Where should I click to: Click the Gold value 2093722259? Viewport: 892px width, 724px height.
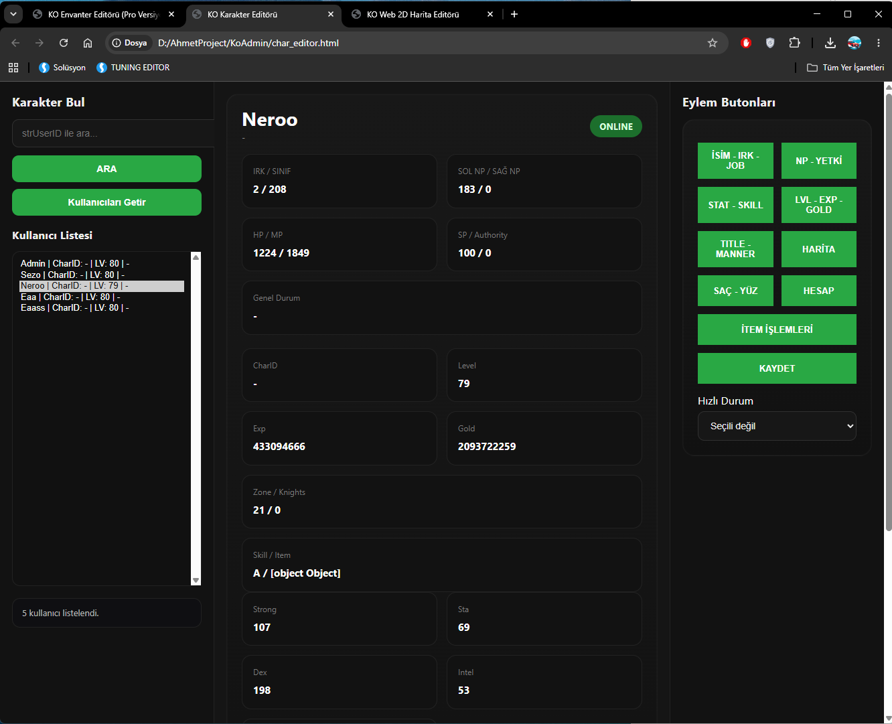tap(487, 447)
